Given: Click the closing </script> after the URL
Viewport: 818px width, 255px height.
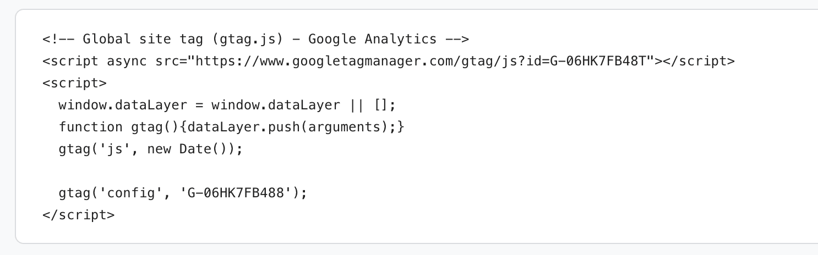Looking at the screenshot, I should (698, 61).
